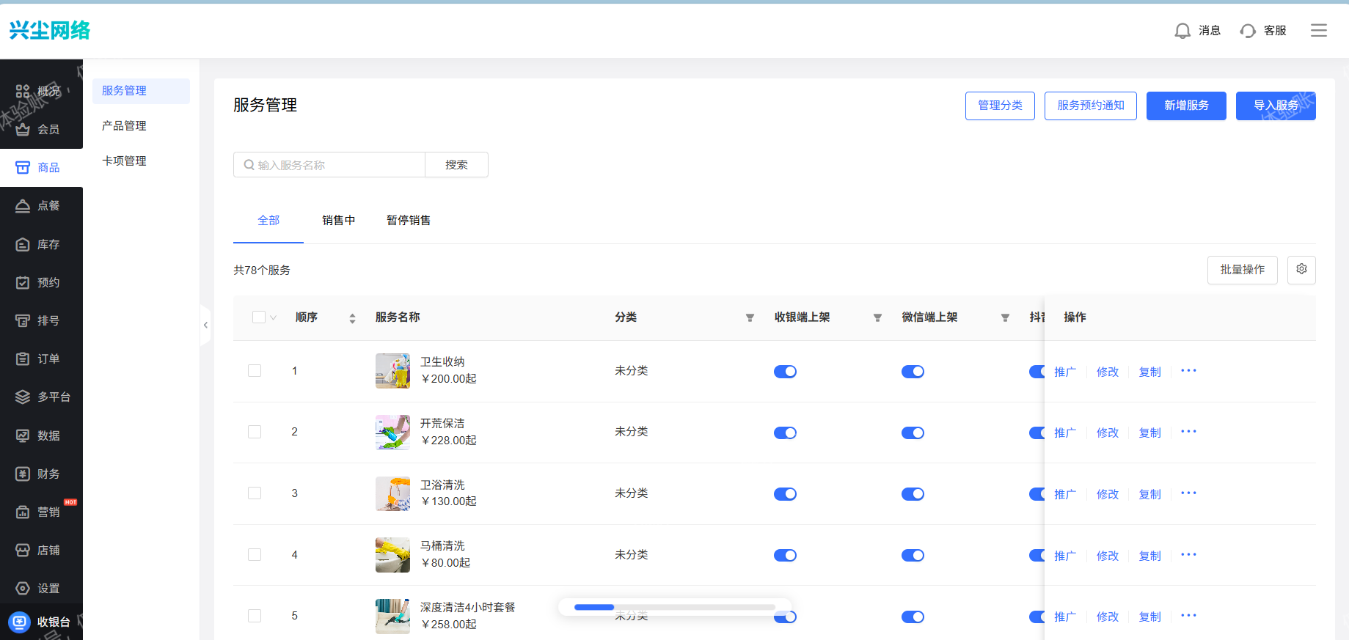Open the 排号 queue sidebar icon
The height and width of the screenshot is (640, 1349).
tap(23, 320)
